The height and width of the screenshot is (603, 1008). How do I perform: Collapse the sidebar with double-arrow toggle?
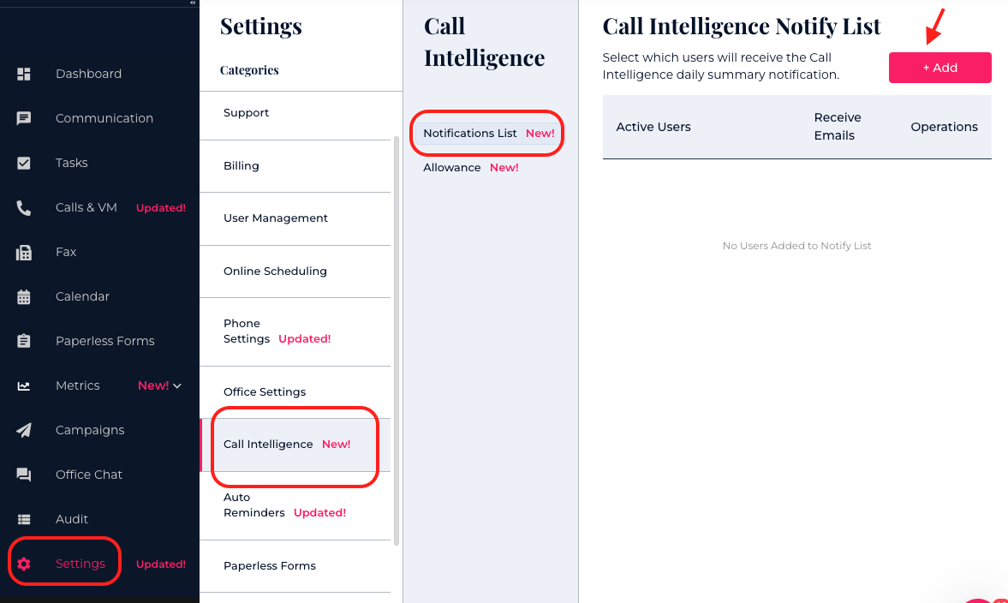[x=193, y=3]
